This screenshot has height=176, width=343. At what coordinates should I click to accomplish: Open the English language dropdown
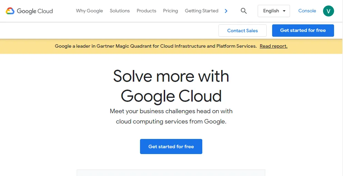pos(274,11)
